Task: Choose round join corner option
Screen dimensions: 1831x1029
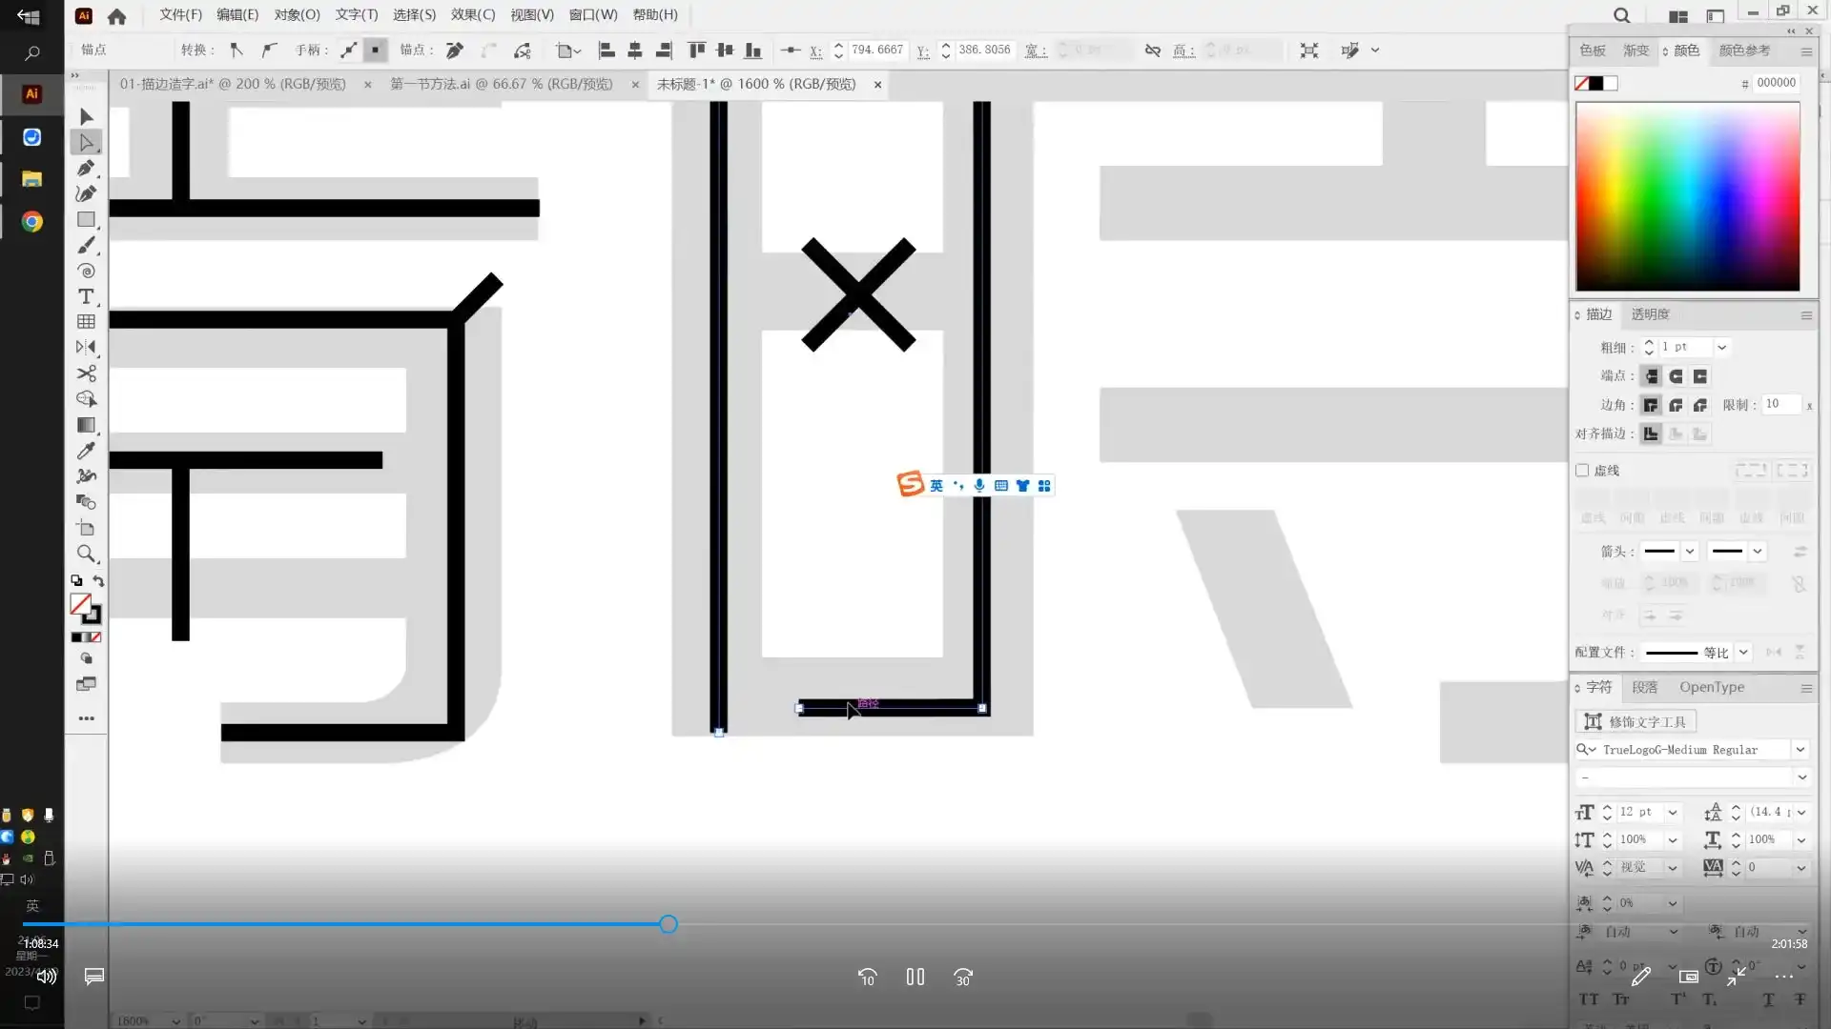Action: [x=1676, y=405]
